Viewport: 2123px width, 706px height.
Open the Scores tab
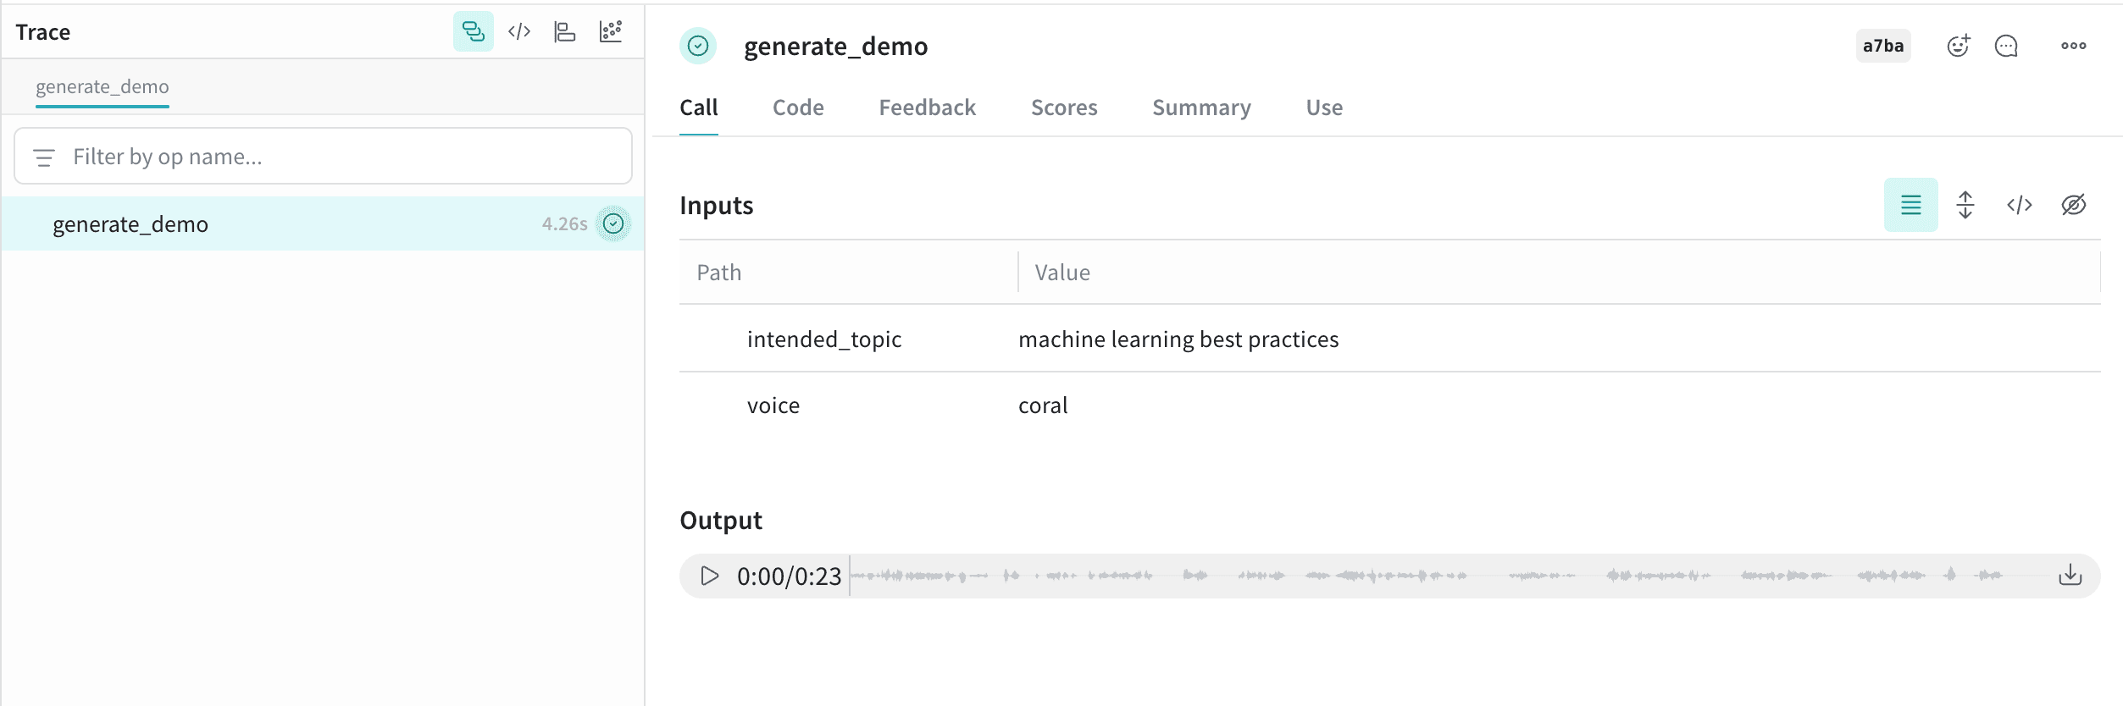(x=1064, y=108)
